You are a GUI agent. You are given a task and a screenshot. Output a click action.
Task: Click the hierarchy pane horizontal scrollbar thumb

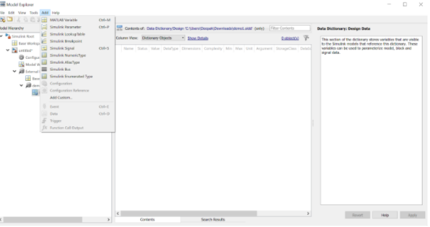click(x=42, y=220)
